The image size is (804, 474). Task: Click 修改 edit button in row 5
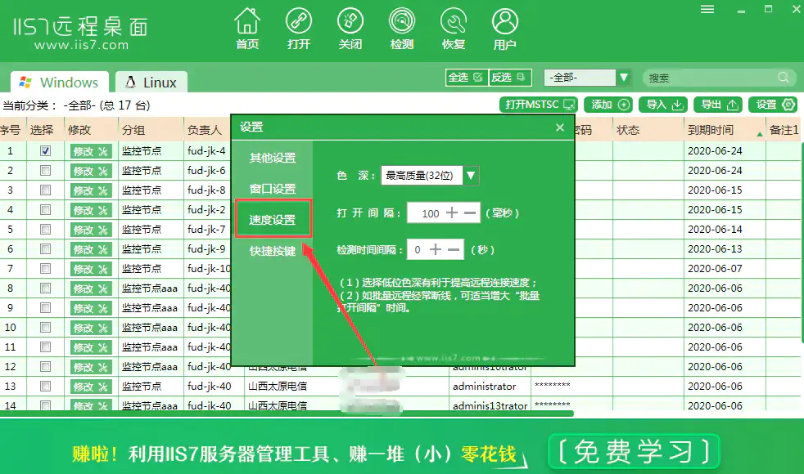[91, 230]
